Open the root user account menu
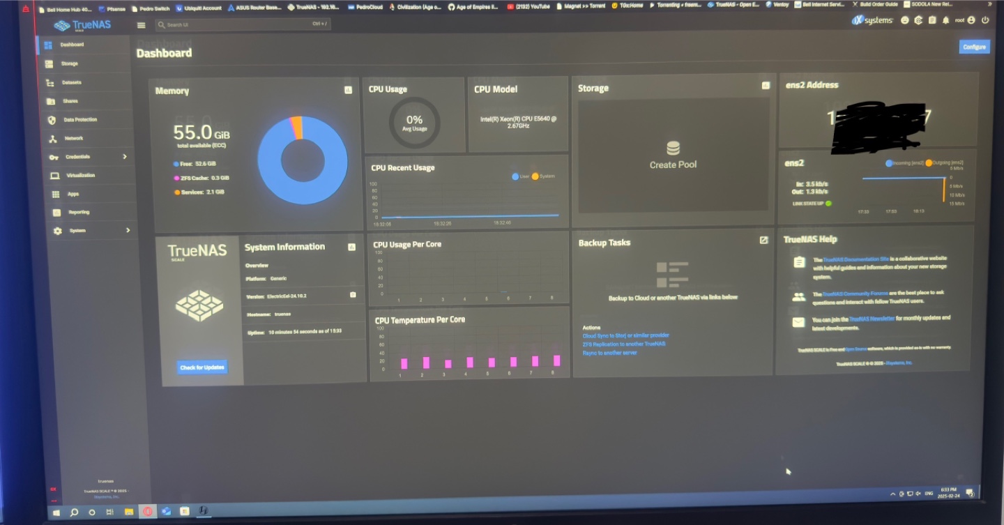The image size is (1004, 525). pyautogui.click(x=965, y=20)
